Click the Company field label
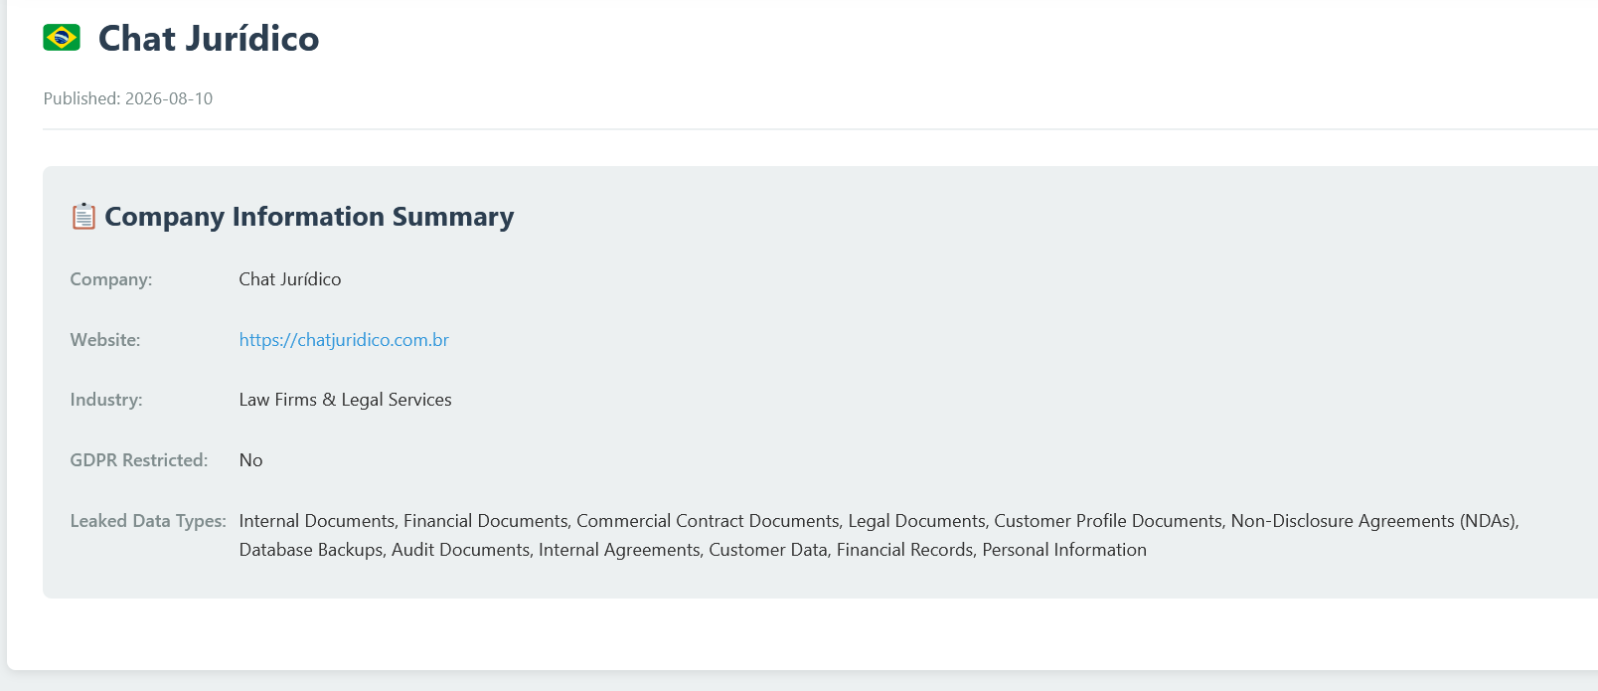Image resolution: width=1598 pixels, height=691 pixels. click(111, 279)
